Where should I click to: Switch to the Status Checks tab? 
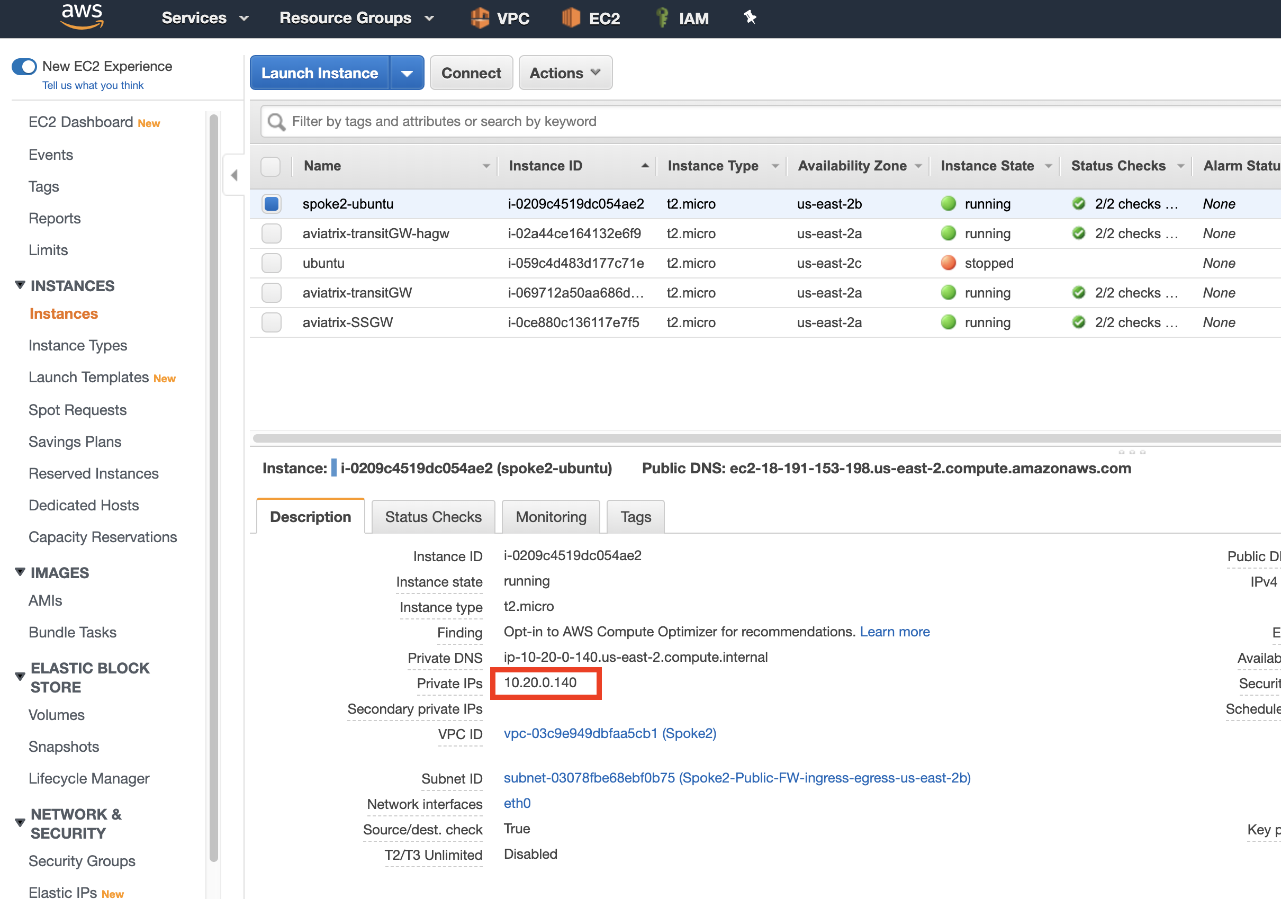[433, 517]
